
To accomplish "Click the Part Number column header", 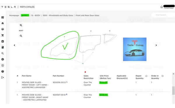I will (x=58, y=76).
